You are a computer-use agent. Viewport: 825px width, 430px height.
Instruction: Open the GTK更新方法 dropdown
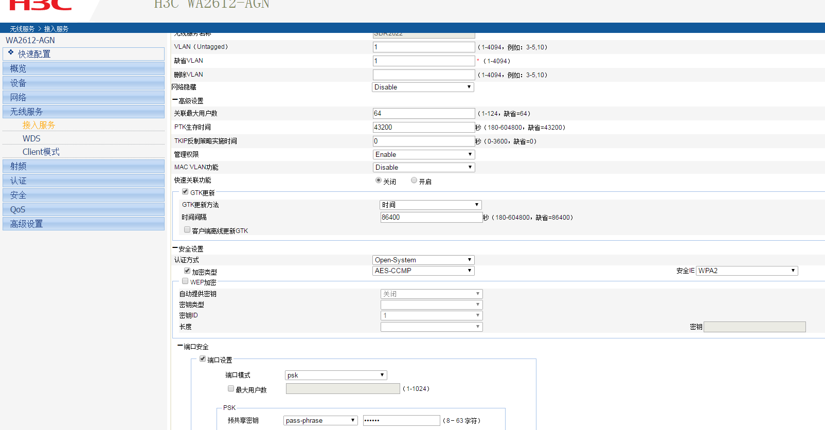tap(431, 205)
